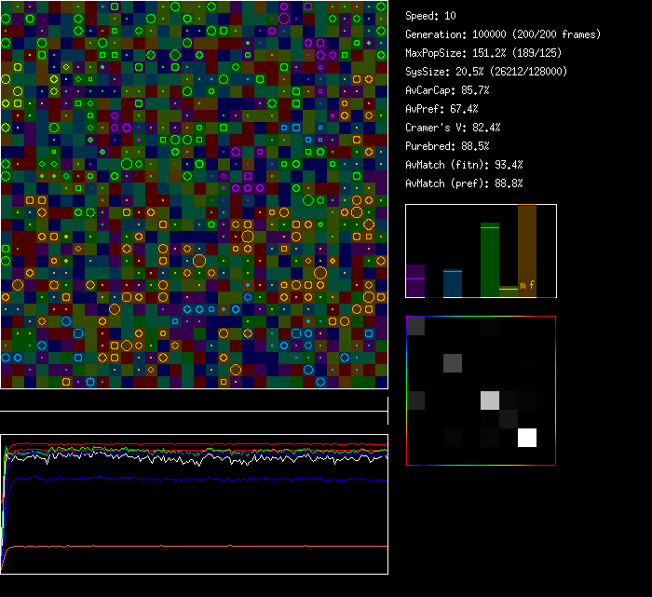Click the purple bar in the histogram

coord(415,281)
